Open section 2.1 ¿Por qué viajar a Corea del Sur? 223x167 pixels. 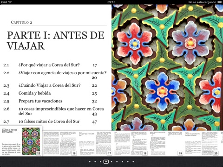point(50,65)
